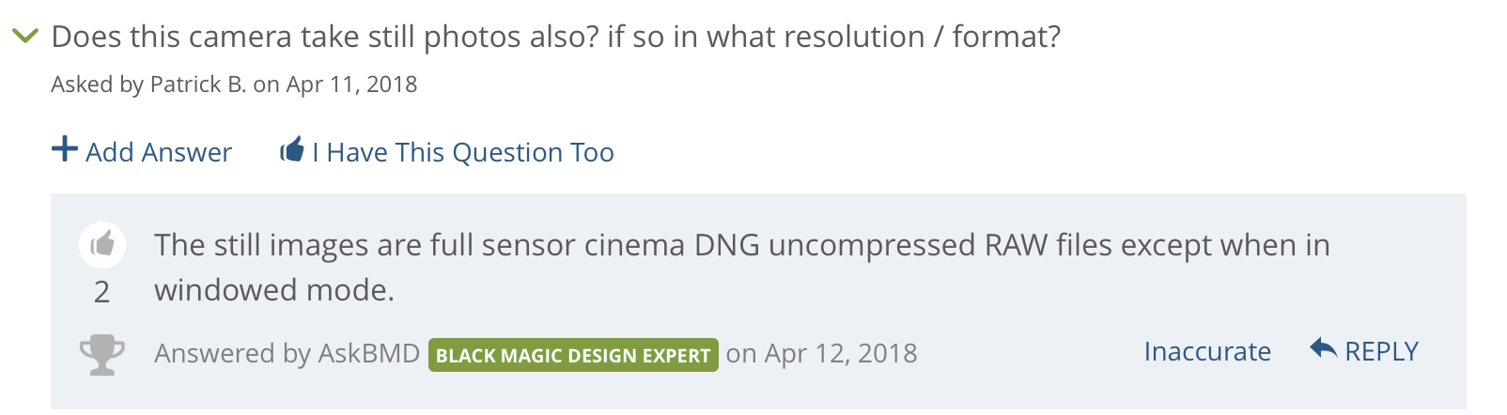Upvote the answer with the circular thumbs-up icon
The image size is (1507, 415).
point(102,245)
